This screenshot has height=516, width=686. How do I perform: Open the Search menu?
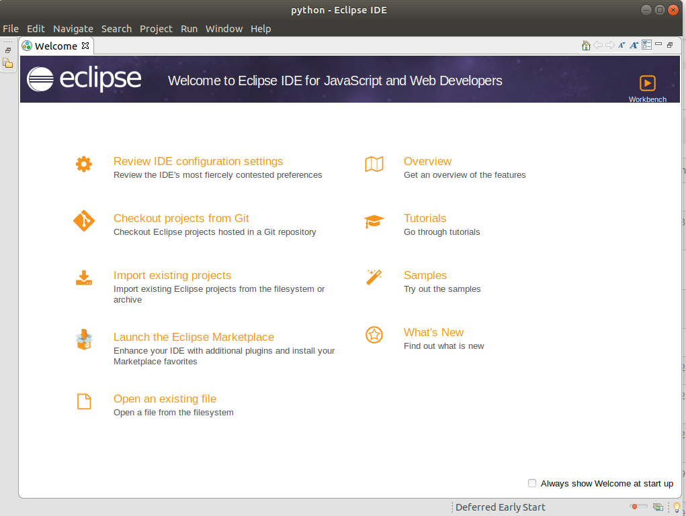(x=116, y=29)
